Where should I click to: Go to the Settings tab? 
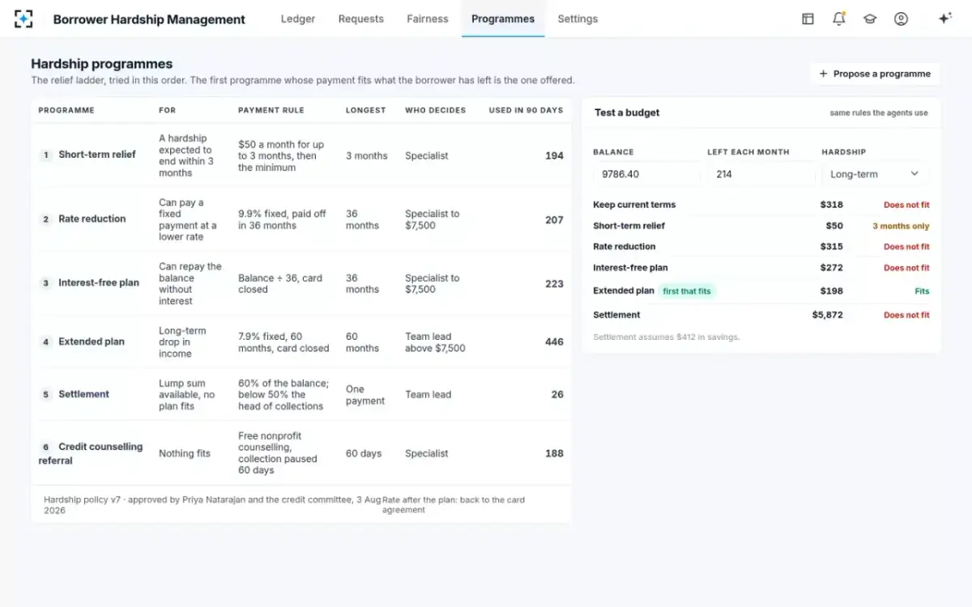click(x=578, y=19)
